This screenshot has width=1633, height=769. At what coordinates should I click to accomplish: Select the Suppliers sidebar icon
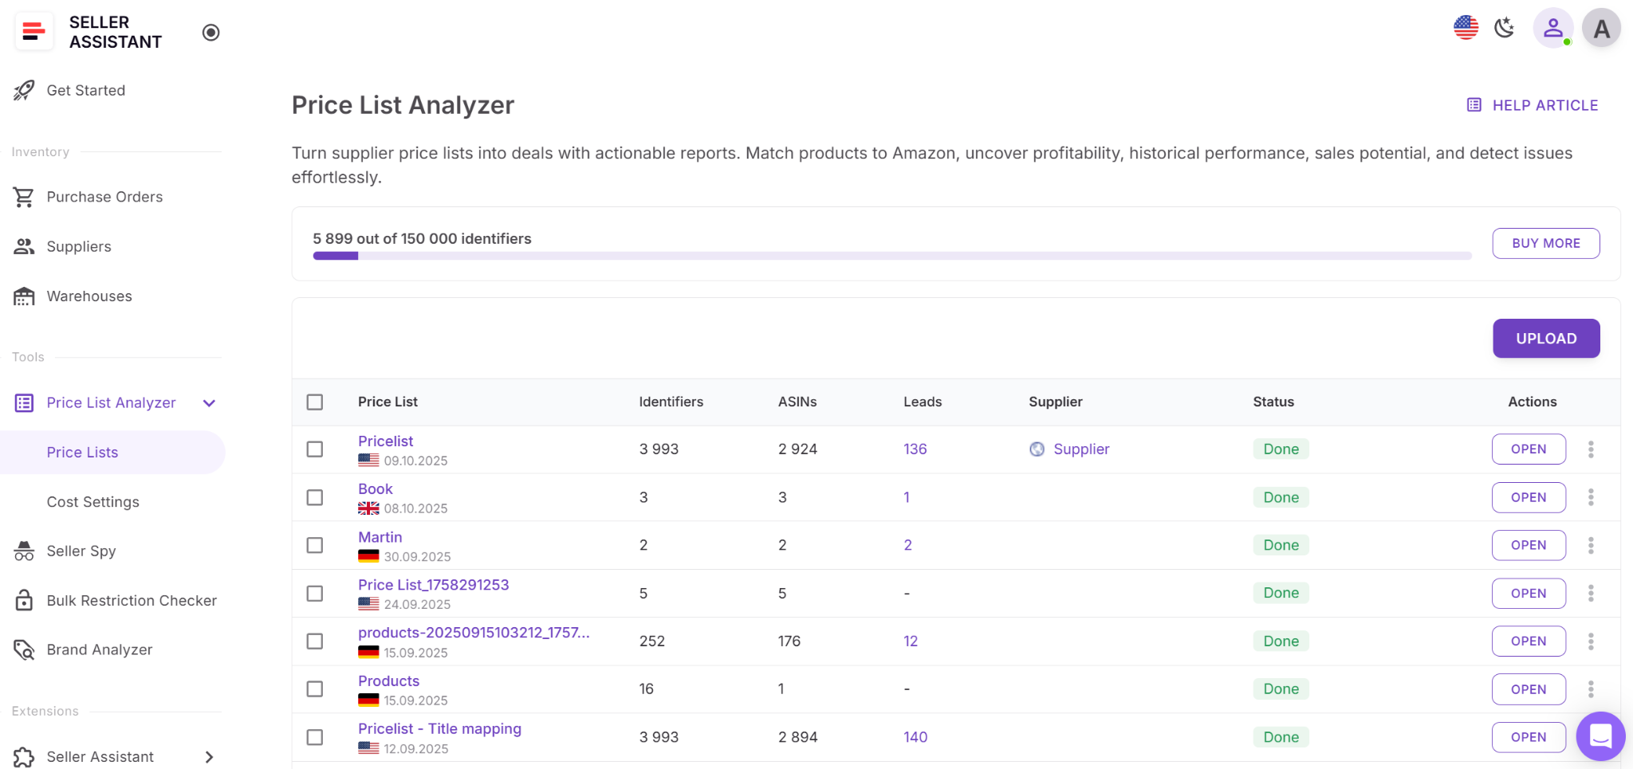coord(23,246)
